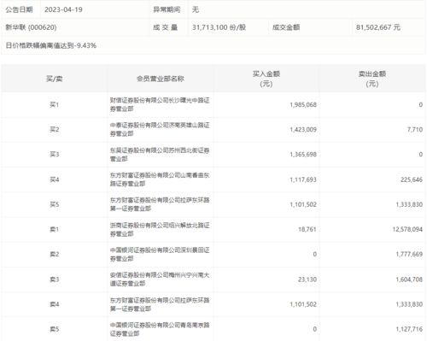Select the 0 buy amount in 卖5 row
Image resolution: width=427 pixels, height=341 pixels.
pos(314,329)
